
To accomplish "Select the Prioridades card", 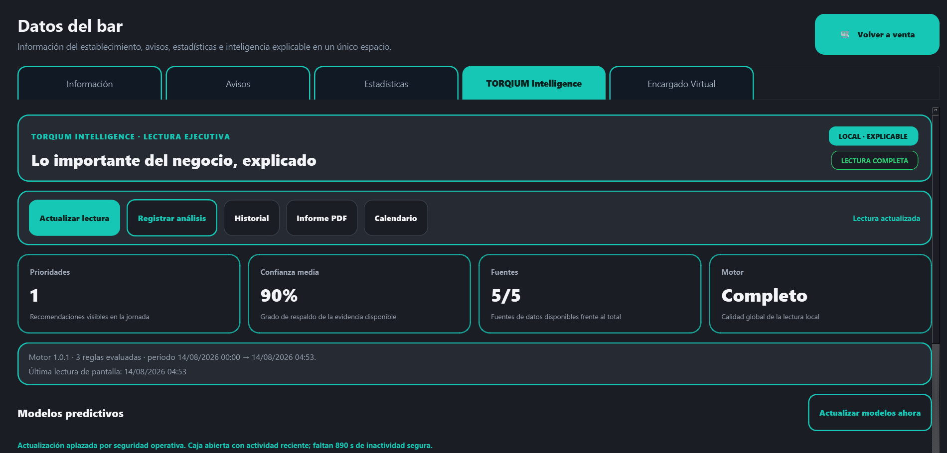I will (x=129, y=294).
